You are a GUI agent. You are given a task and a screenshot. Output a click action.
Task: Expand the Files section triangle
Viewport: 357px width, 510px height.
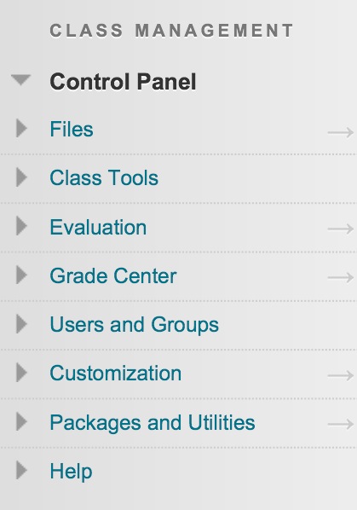pos(21,128)
